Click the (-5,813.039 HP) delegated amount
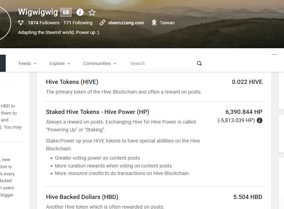The width and height of the screenshot is (284, 209). 236,120
